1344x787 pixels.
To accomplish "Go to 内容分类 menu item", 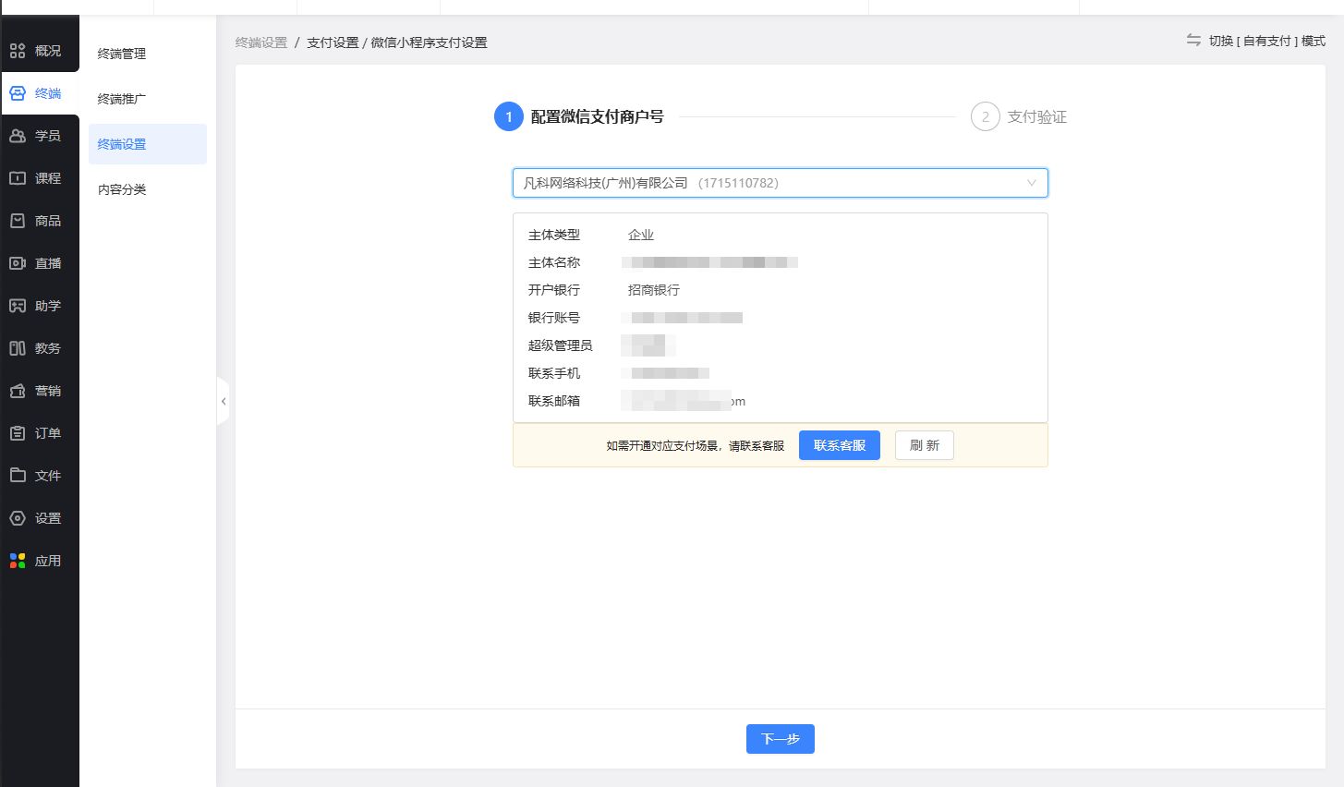I will click(122, 189).
